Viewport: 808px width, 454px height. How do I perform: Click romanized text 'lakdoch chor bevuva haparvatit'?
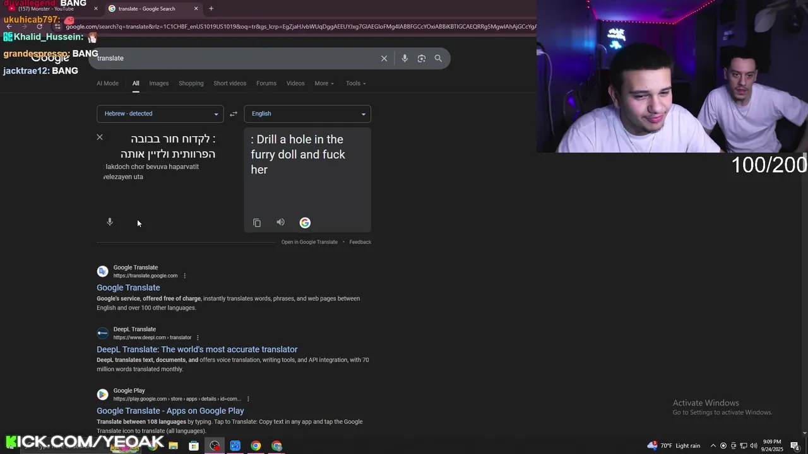tap(152, 166)
